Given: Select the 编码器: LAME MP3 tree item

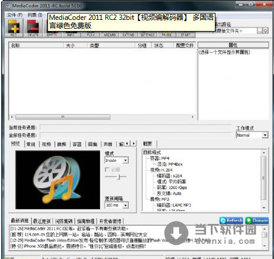Looking at the screenshot, I should (174, 205).
